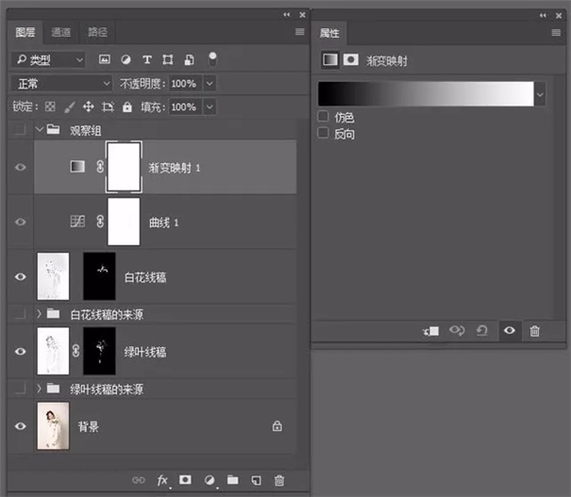Click the new group folder icon

point(232,480)
